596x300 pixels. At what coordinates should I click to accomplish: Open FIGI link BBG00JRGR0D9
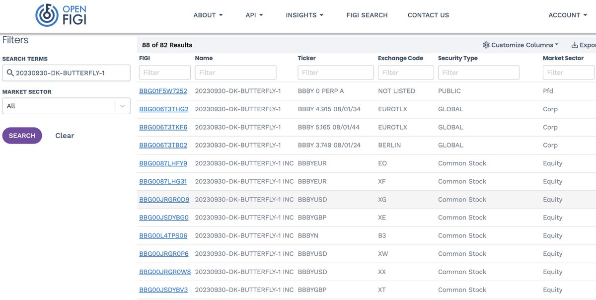point(164,199)
